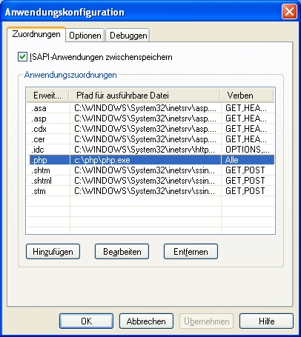Select the .cer extension row

click(150, 139)
